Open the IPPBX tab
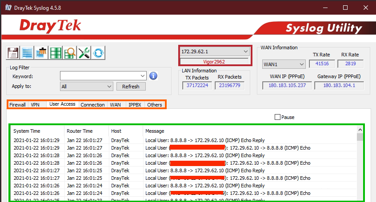The height and width of the screenshot is (202, 376). click(x=135, y=105)
